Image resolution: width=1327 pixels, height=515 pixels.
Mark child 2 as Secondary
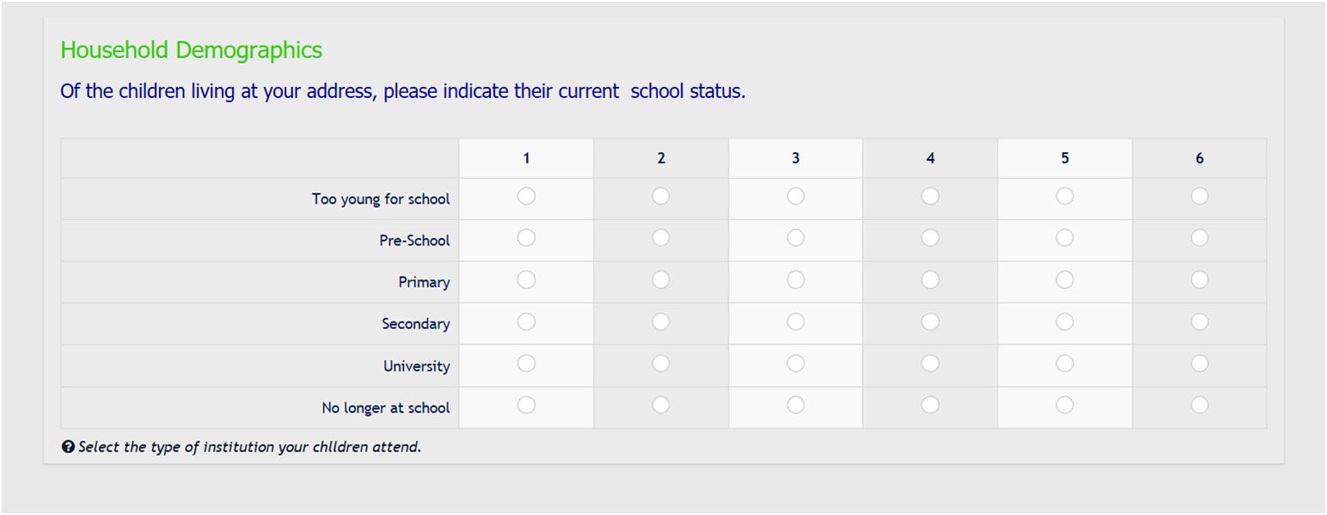(660, 322)
